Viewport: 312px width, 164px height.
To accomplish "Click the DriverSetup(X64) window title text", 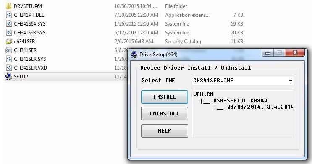I will tap(158, 55).
